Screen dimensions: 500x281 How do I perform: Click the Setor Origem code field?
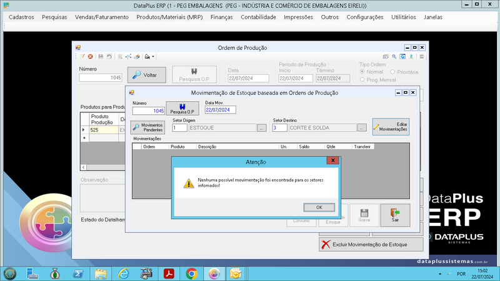179,128
